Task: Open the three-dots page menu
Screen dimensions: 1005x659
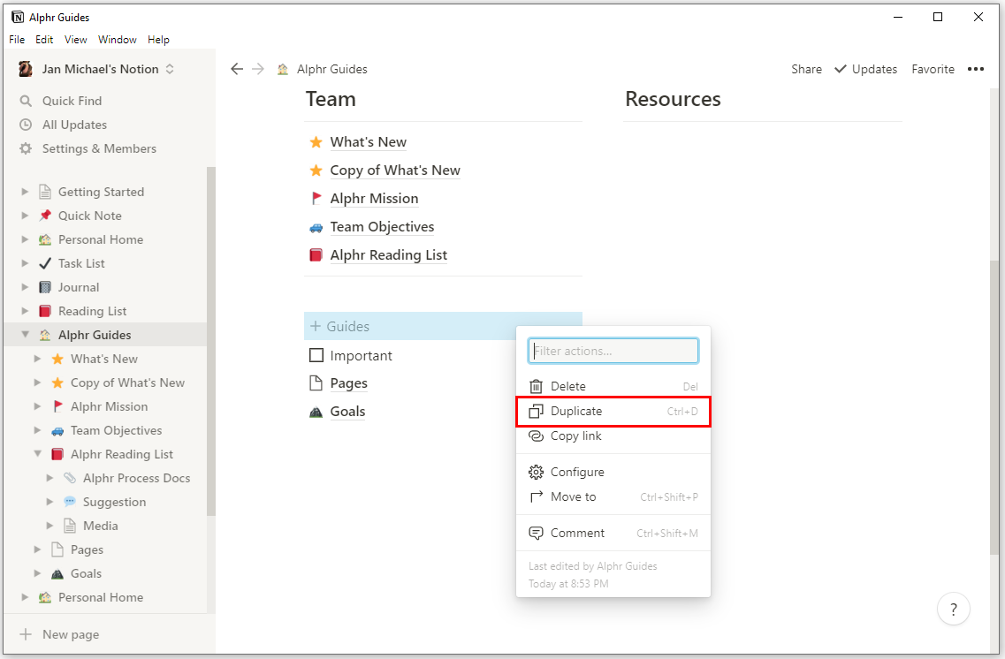Action: point(976,70)
